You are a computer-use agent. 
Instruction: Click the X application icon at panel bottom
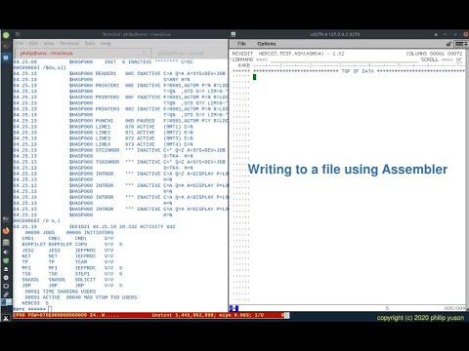coord(6,318)
